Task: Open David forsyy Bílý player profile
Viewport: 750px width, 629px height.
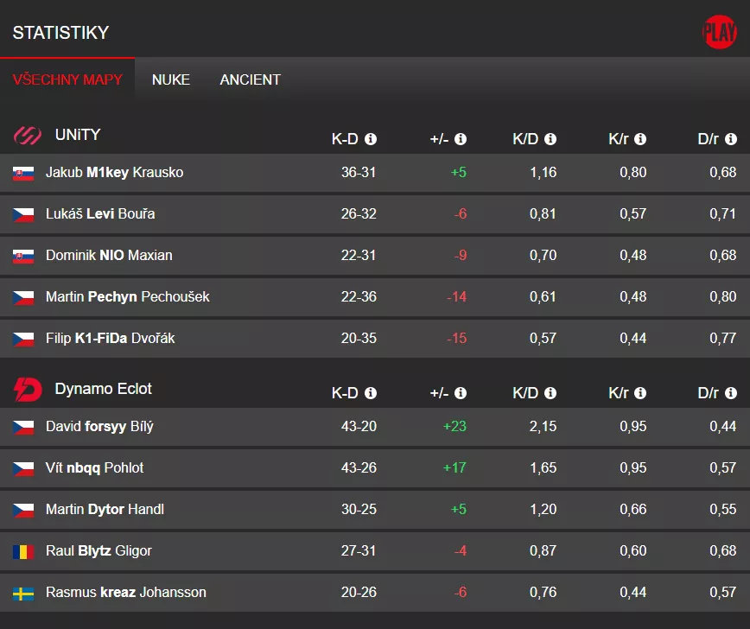Action: (x=99, y=427)
